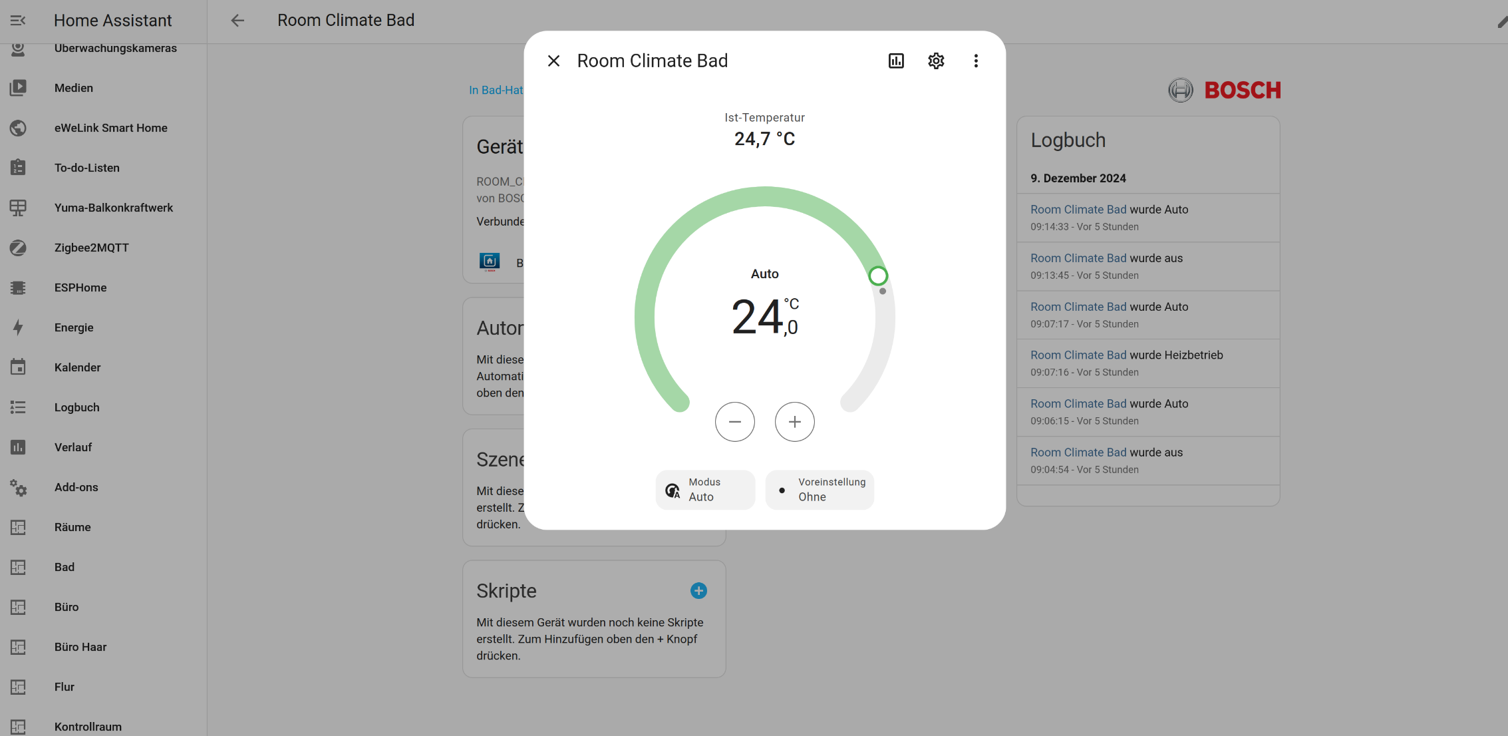Open Zigbee2MQTT from the sidebar
1508x736 pixels.
91,248
